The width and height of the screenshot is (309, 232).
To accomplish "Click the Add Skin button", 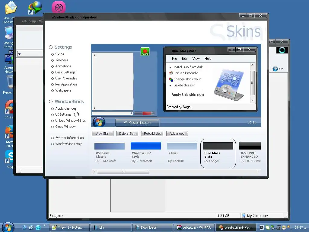I will pos(103,134).
